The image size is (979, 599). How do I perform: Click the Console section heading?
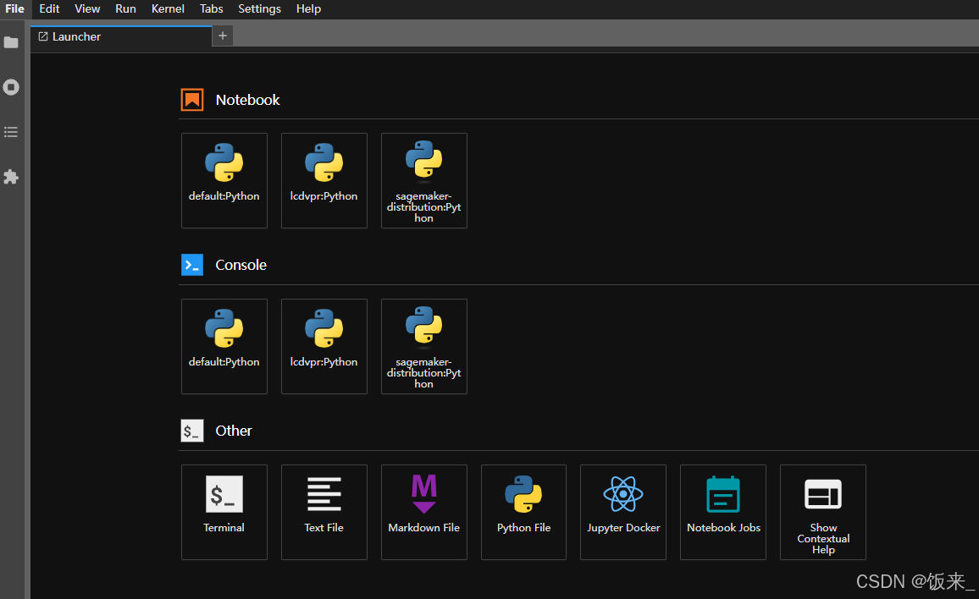coord(241,265)
